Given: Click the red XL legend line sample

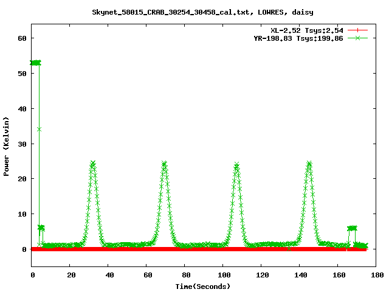Looking at the screenshot, I should [357, 30].
